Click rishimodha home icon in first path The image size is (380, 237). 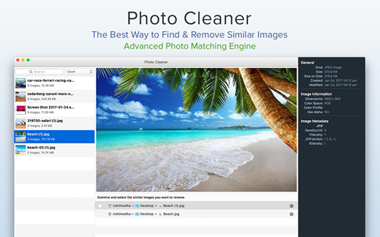(x=110, y=206)
